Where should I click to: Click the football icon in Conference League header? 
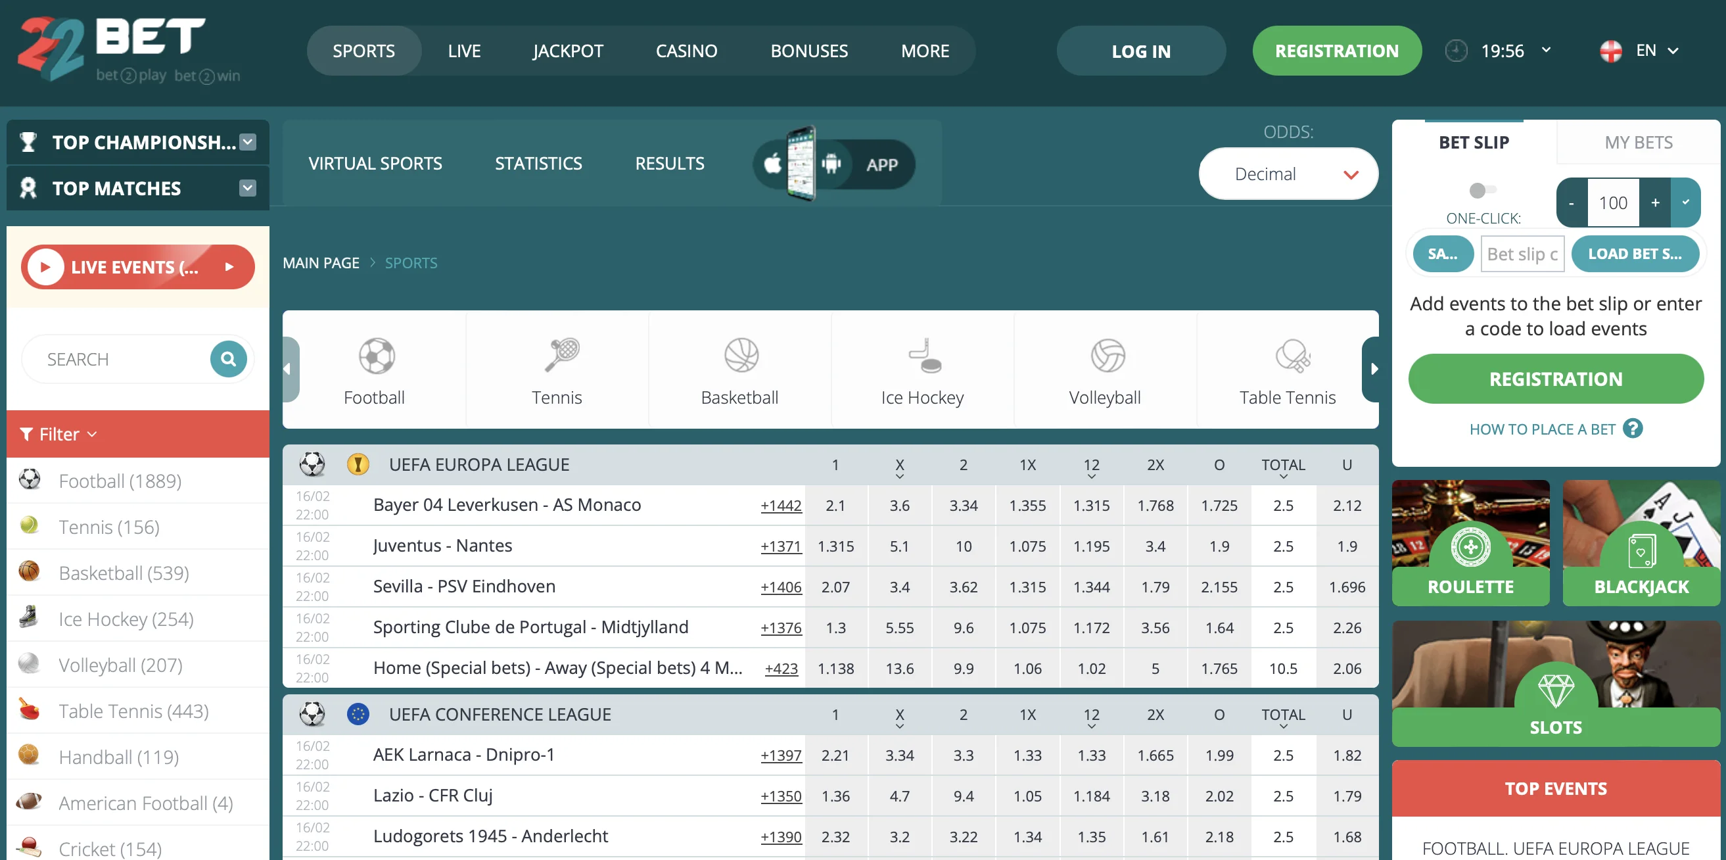point(312,714)
